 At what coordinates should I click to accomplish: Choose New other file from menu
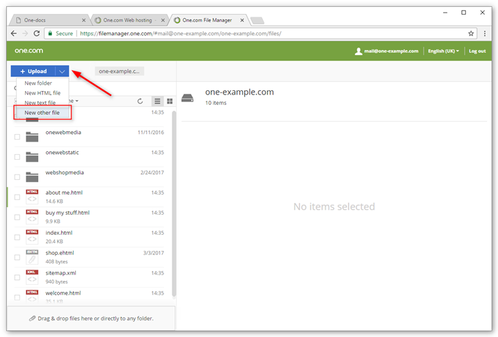tap(42, 113)
